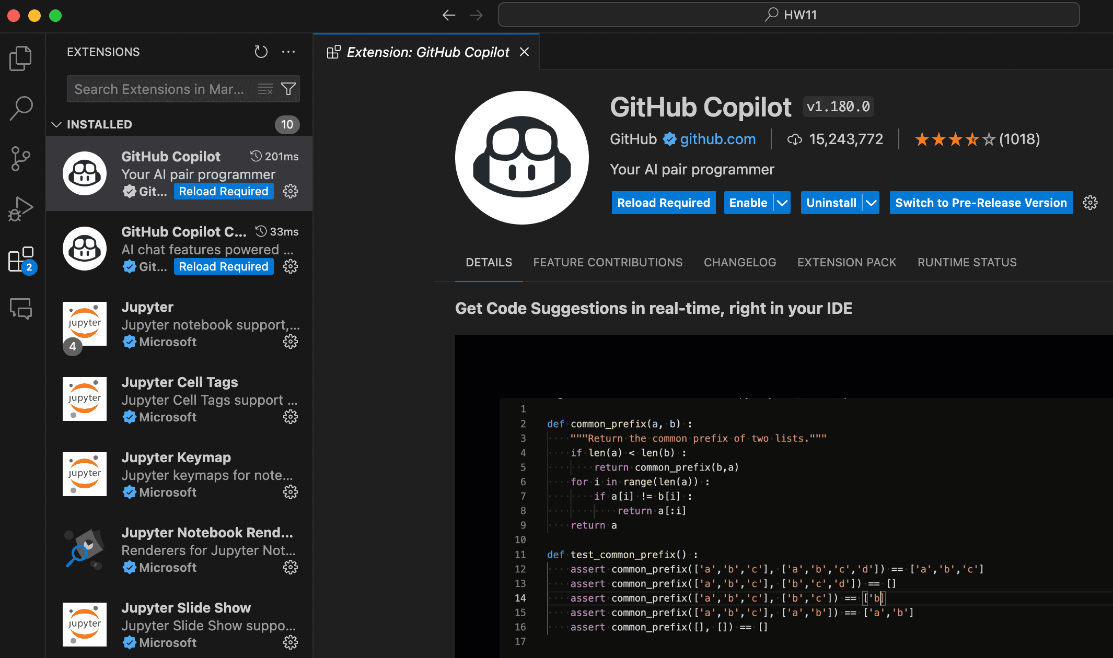Click the version label v1.180.0

point(838,107)
